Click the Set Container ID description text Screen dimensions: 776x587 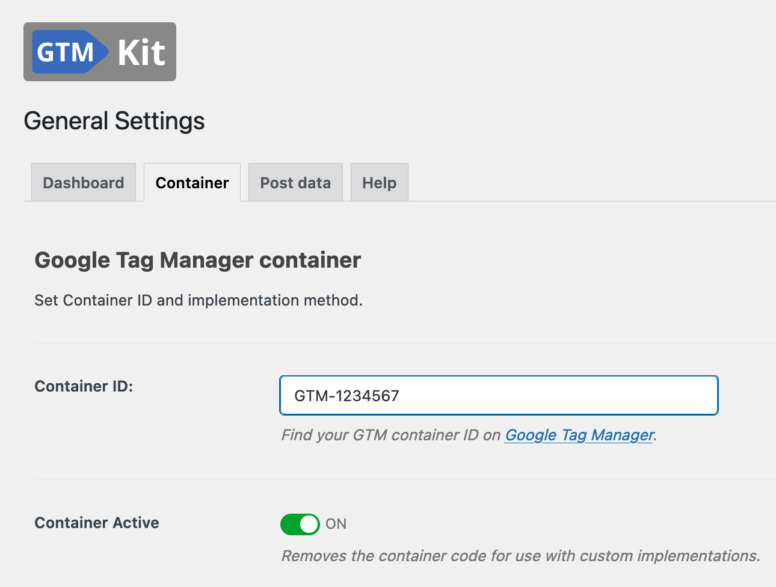click(199, 300)
